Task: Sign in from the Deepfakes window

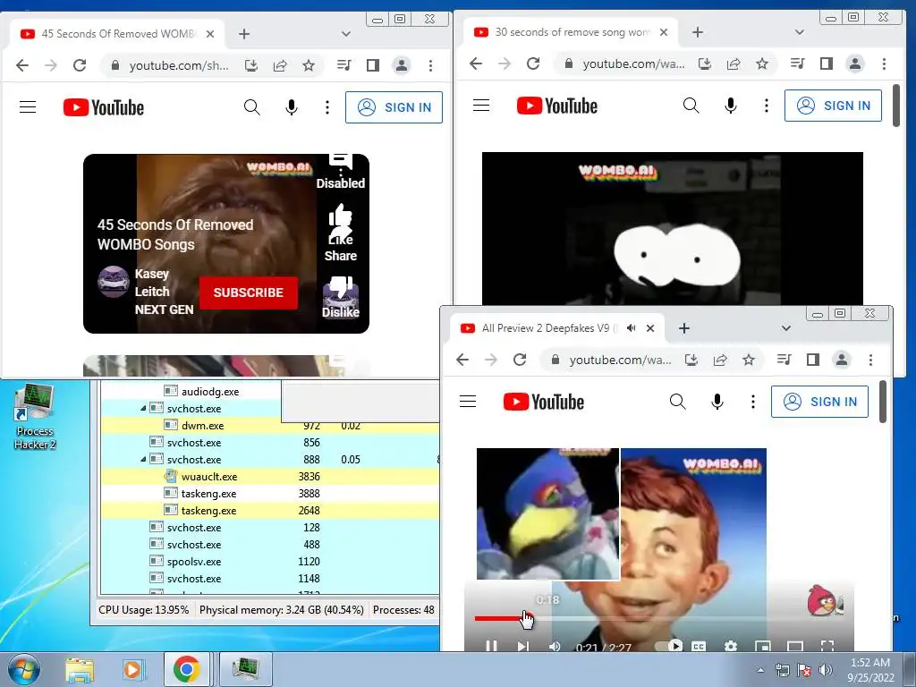Action: click(819, 402)
